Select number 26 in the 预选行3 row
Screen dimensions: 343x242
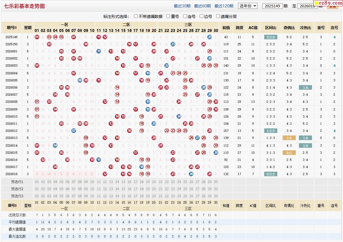[x=191, y=196]
